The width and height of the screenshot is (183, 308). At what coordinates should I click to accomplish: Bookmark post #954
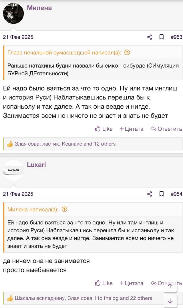point(162,194)
